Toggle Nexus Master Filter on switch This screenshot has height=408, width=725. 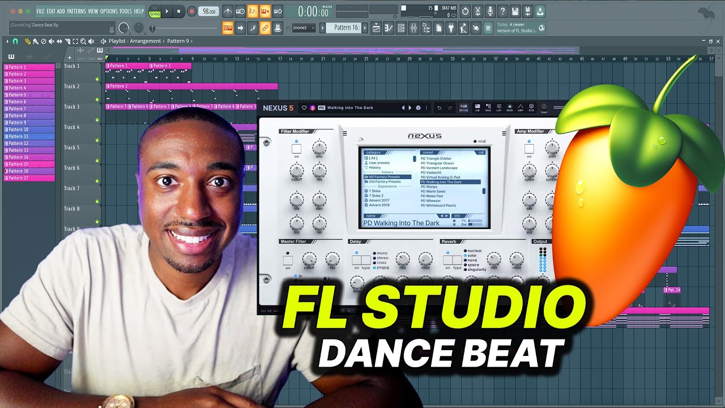tap(288, 261)
